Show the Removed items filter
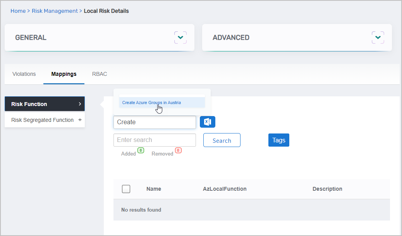This screenshot has height=236, width=402. [x=162, y=154]
